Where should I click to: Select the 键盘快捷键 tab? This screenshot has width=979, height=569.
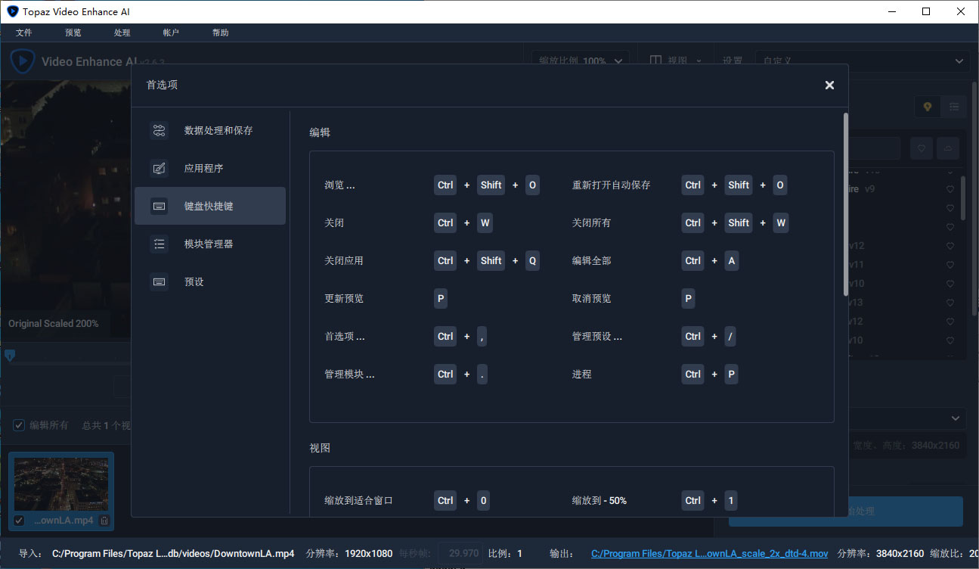210,206
